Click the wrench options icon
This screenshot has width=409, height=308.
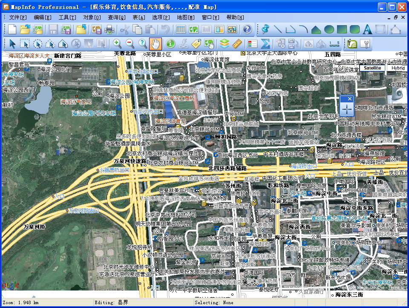click(x=365, y=44)
